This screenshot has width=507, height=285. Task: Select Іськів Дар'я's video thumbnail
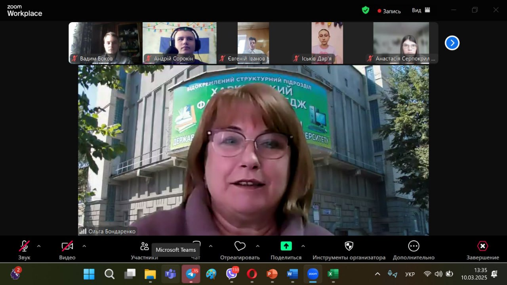(x=327, y=43)
